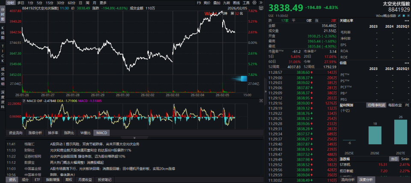Select the 15分 period
Viewport: 411px width, 183px height.
tap(49, 3)
